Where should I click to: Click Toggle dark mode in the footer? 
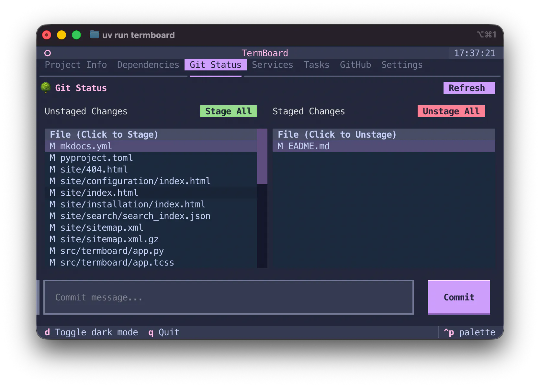[x=91, y=332]
